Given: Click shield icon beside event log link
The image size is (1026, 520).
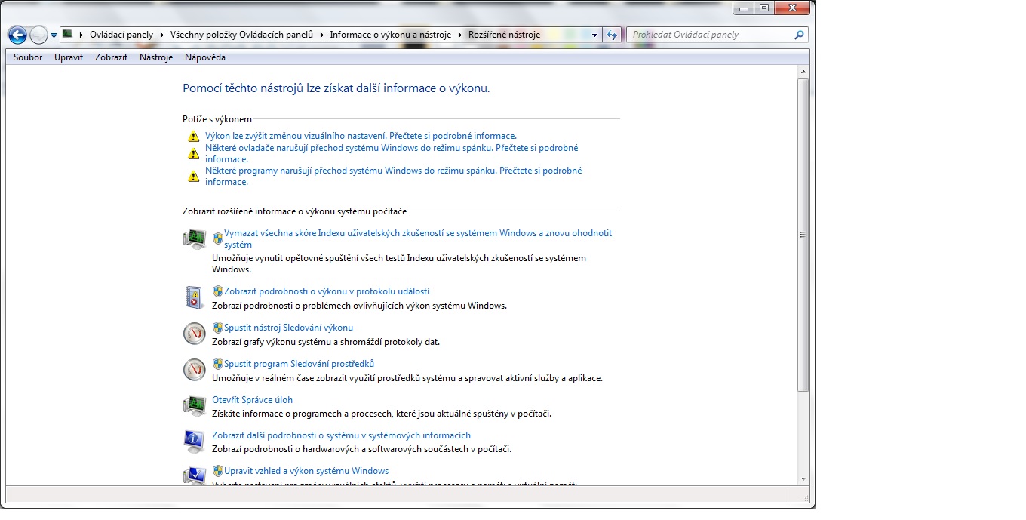Looking at the screenshot, I should 218,291.
